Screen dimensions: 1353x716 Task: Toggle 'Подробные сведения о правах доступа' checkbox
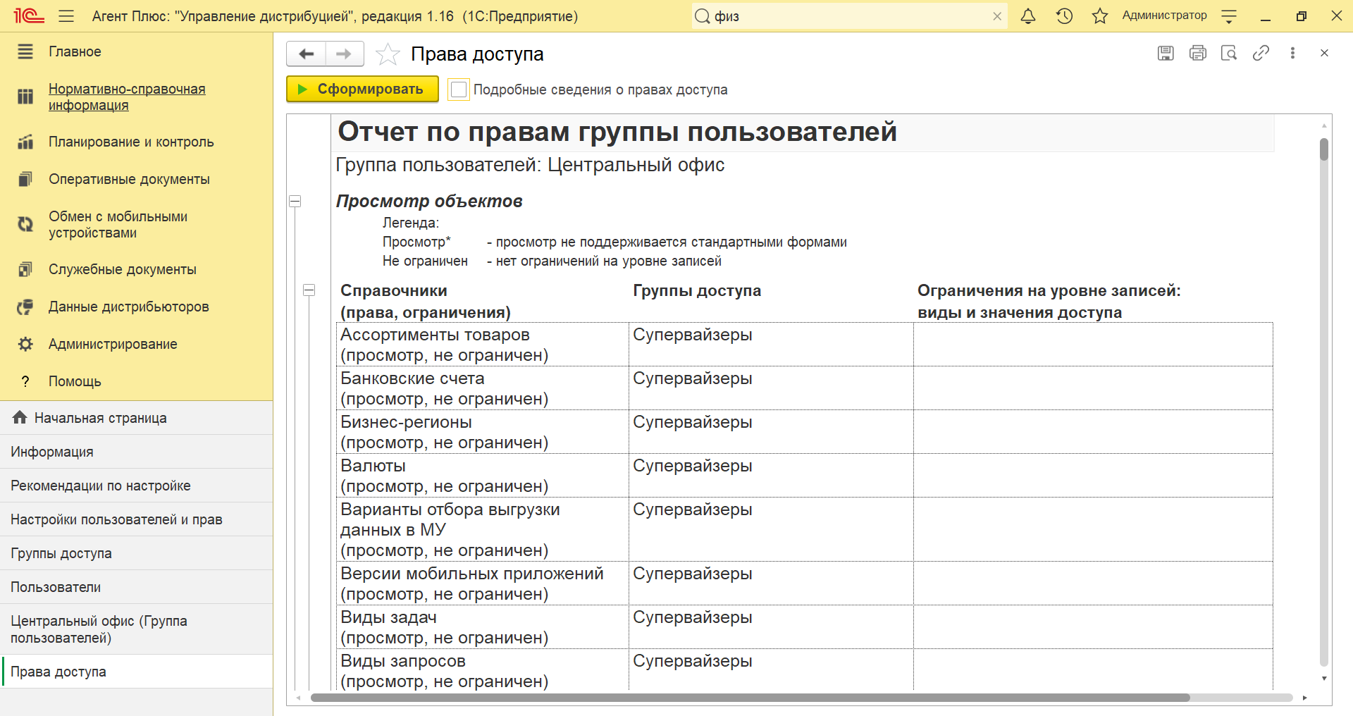click(459, 89)
